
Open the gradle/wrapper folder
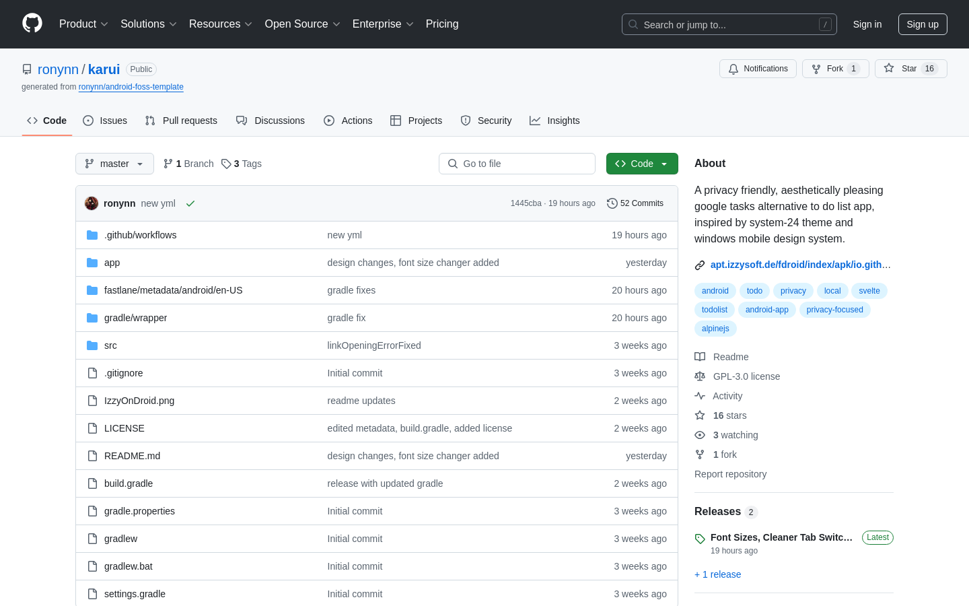click(x=136, y=318)
